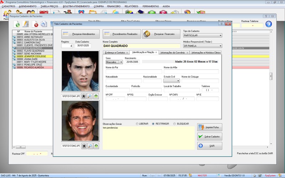Select the BLOQUEAR radio option
This screenshot has height=178, width=285.
click(x=174, y=124)
